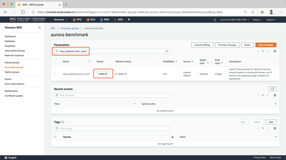The width and height of the screenshot is (286, 160).
Task: Open Tags table settings gear
Action: pyautogui.click(x=275, y=128)
